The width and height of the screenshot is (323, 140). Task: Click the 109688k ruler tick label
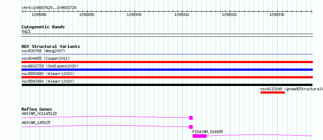39,15
